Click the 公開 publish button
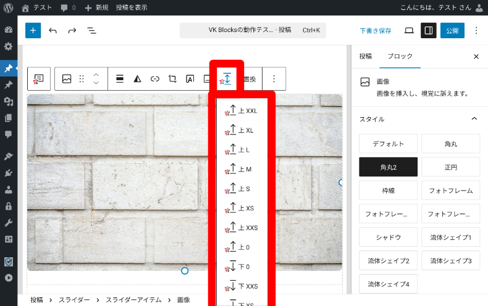Image resolution: width=488 pixels, height=306 pixels. 452,30
